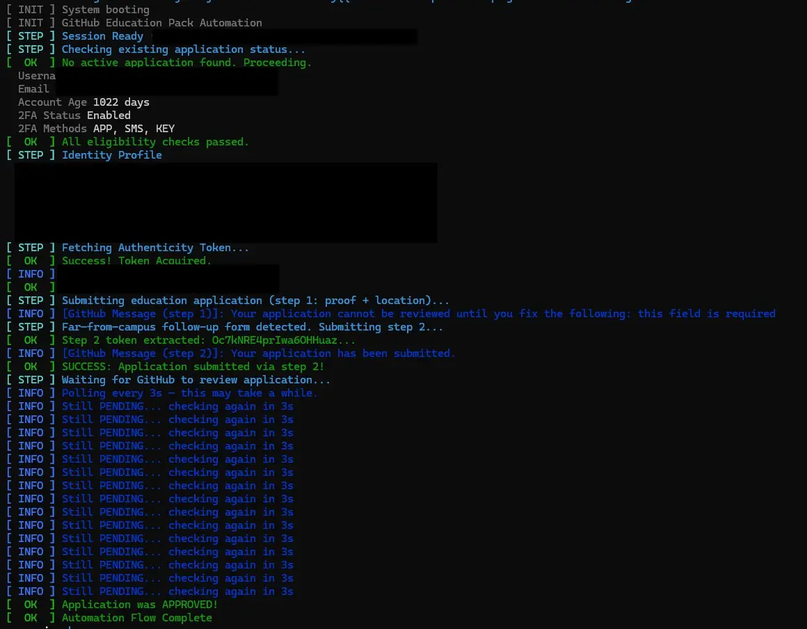This screenshot has width=807, height=629.
Task: Click the '[GitHub Message (step 2)]' info line
Action: (x=258, y=353)
